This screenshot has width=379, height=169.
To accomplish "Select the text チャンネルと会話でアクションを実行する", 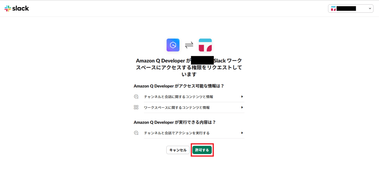I will point(177,133).
